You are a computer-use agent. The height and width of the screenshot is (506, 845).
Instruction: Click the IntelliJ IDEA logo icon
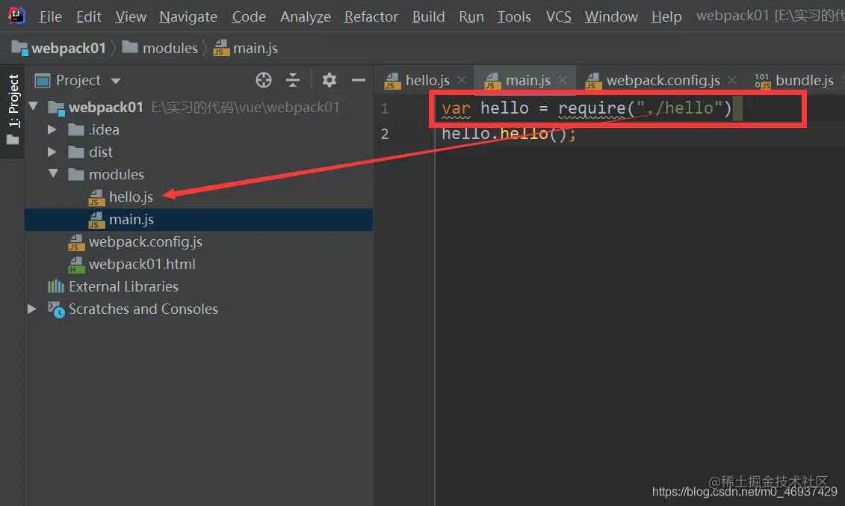pyautogui.click(x=16, y=16)
